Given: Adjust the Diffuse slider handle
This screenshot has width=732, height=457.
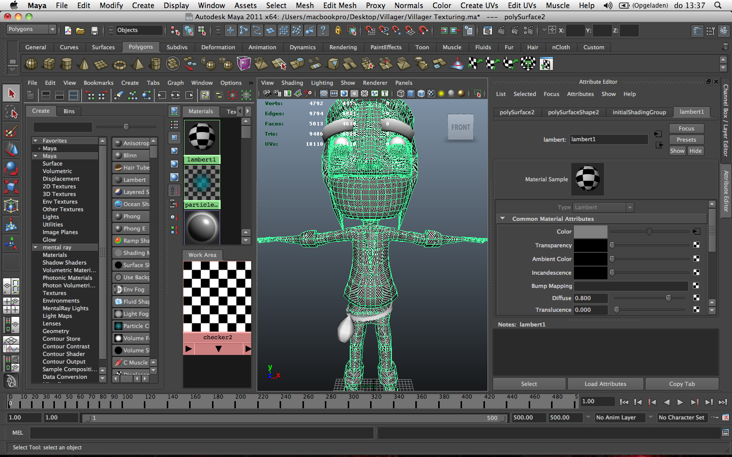Looking at the screenshot, I should [x=668, y=298].
